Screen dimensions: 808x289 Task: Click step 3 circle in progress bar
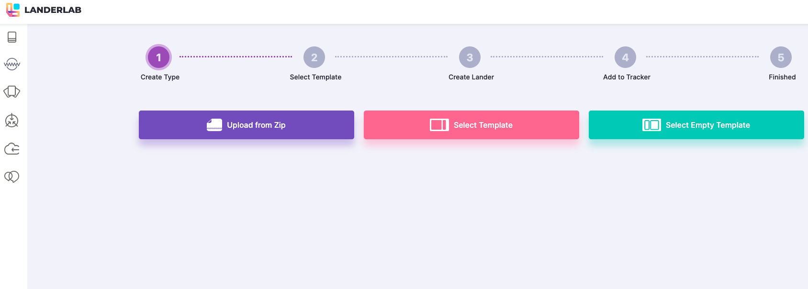point(470,57)
